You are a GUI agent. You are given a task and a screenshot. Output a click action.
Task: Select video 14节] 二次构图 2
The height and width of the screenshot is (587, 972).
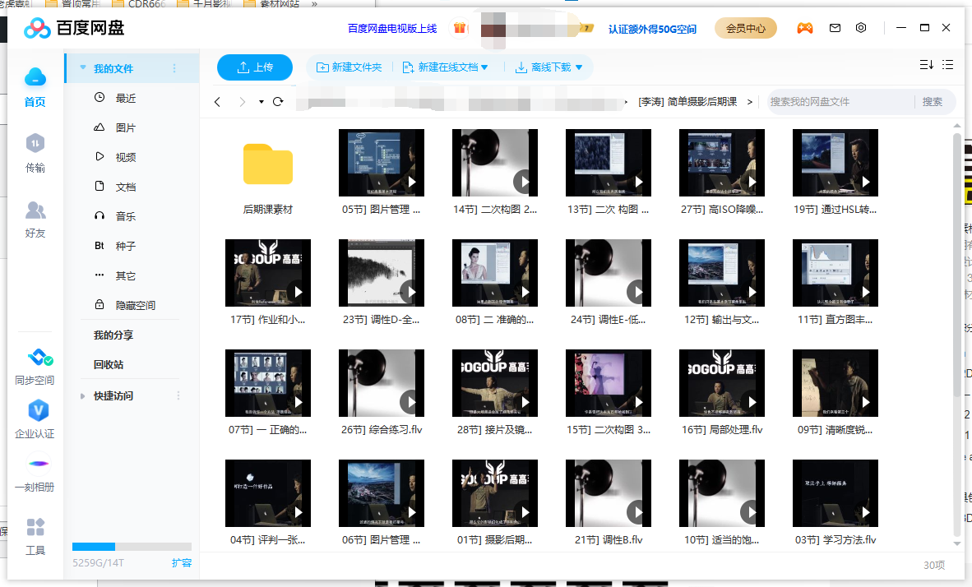point(495,163)
